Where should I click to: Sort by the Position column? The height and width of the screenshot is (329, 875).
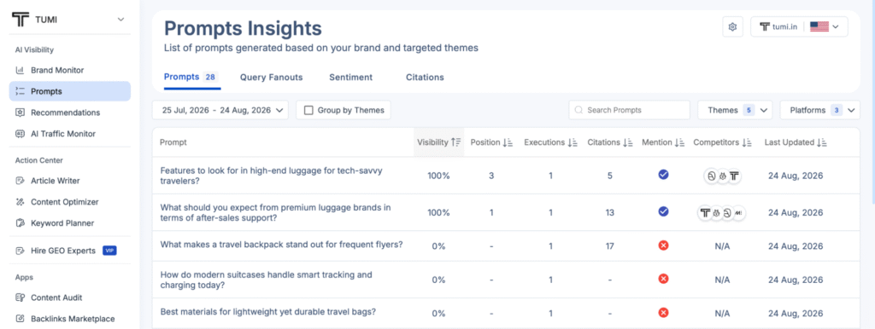click(491, 142)
